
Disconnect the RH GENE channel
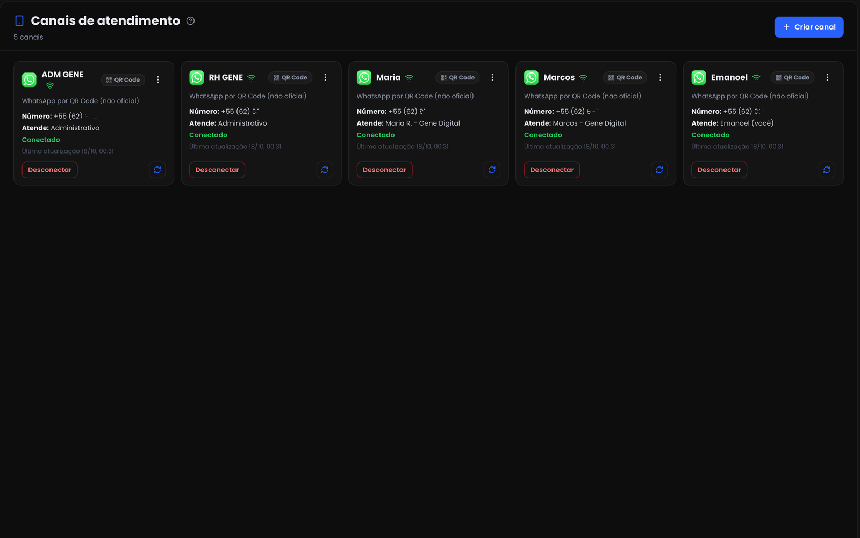click(x=217, y=170)
